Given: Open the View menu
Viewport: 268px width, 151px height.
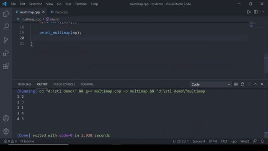Looking at the screenshot, I should click(49, 4).
